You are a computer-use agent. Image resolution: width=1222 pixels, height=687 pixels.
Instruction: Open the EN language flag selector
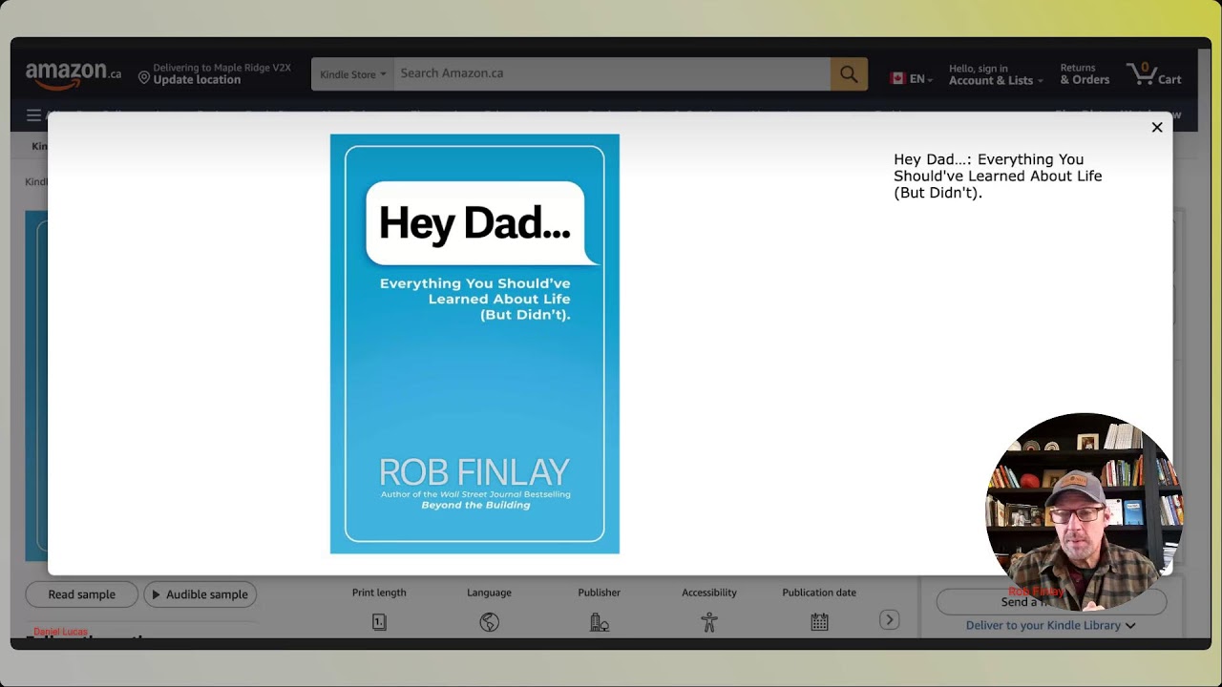pyautogui.click(x=911, y=79)
